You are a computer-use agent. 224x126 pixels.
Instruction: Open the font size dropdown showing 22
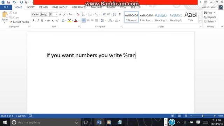(57, 14)
